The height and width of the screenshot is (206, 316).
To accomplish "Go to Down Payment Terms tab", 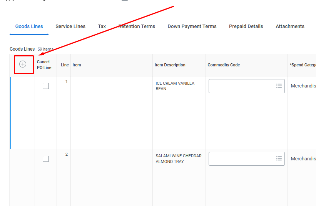I will tap(192, 26).
